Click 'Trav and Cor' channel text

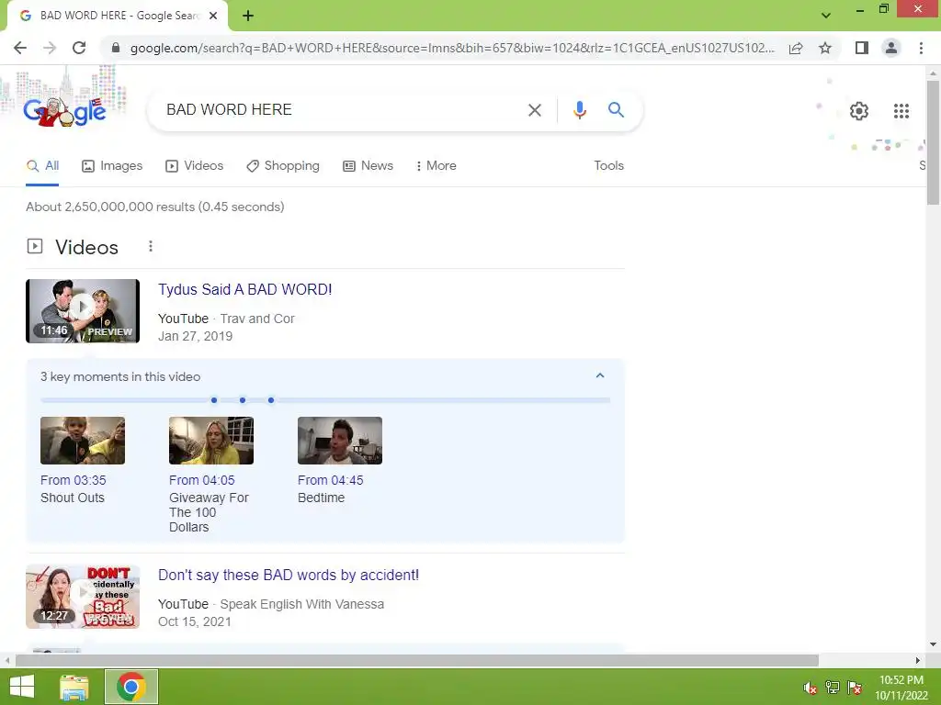tap(257, 319)
